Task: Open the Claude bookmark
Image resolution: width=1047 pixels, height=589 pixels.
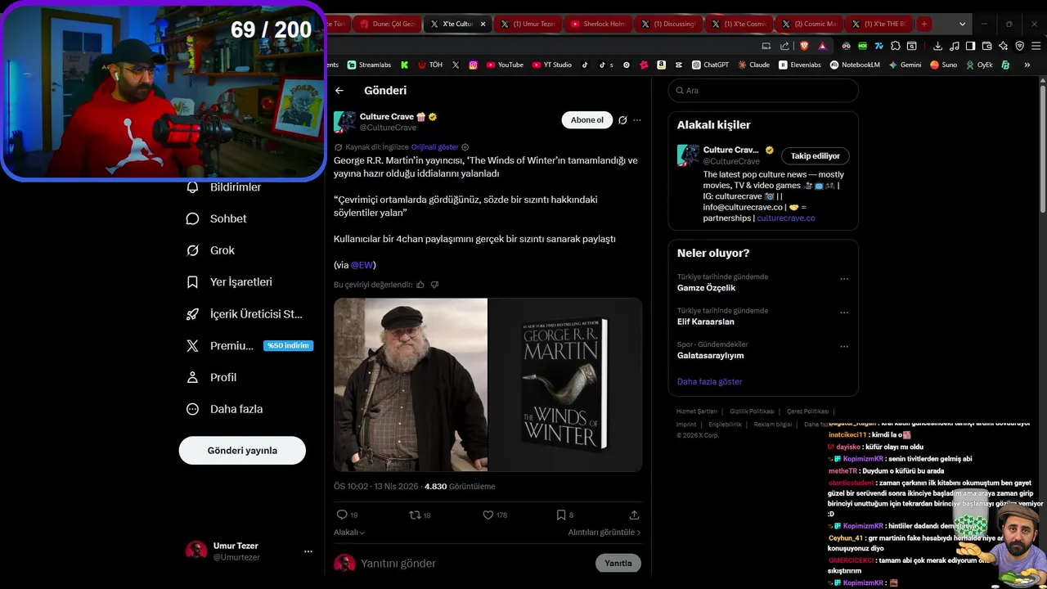Action: [753, 65]
